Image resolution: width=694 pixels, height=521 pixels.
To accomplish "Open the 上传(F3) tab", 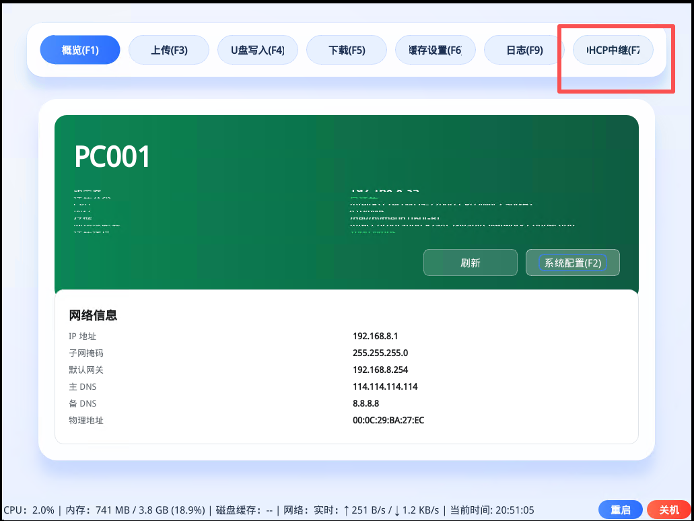I will pyautogui.click(x=169, y=50).
